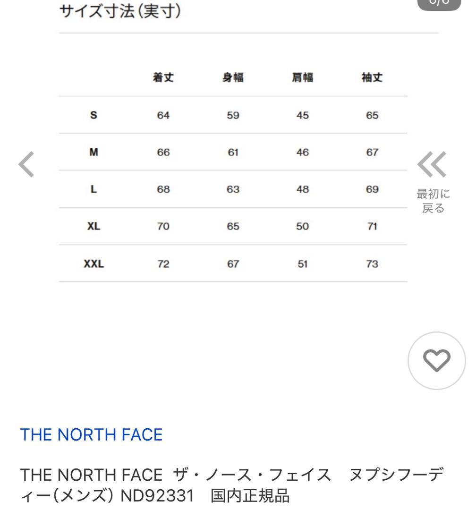Click the S size row label
The width and height of the screenshot is (476, 510).
click(94, 115)
